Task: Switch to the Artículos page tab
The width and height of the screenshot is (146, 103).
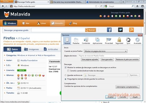Action: [51, 49]
